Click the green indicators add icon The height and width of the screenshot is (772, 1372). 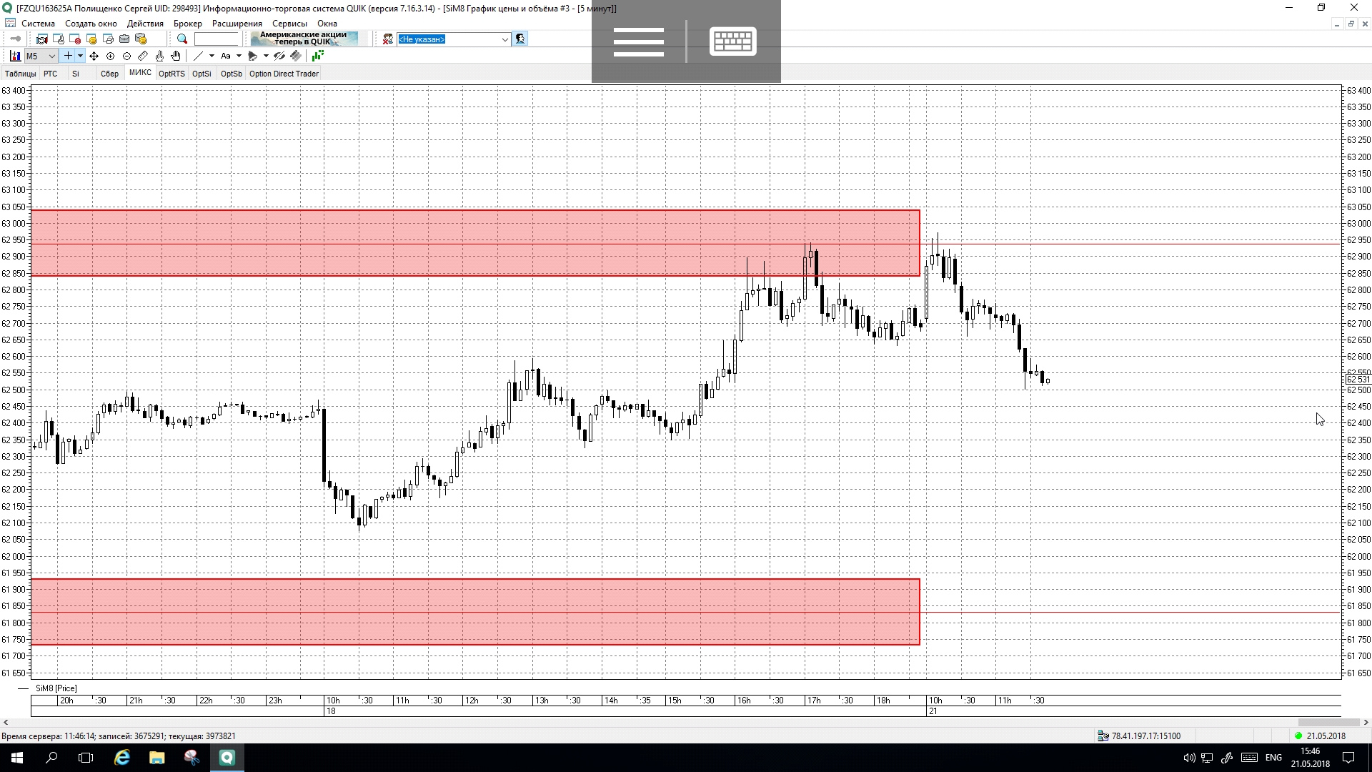tap(317, 56)
